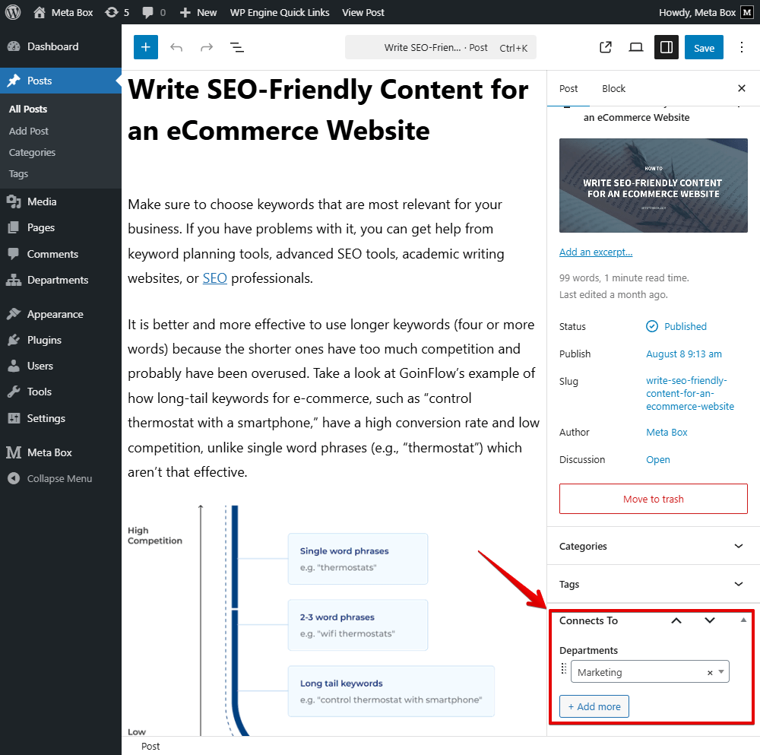Viewport: 760px width, 755px height.
Task: Toggle the Connects To panel triangle
Action: (743, 620)
